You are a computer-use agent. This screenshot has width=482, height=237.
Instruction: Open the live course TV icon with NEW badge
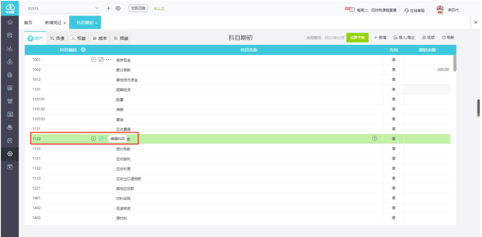[350, 9]
